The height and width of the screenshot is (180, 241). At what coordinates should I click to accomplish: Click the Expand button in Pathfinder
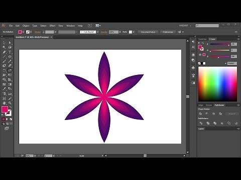[x=232, y=114]
